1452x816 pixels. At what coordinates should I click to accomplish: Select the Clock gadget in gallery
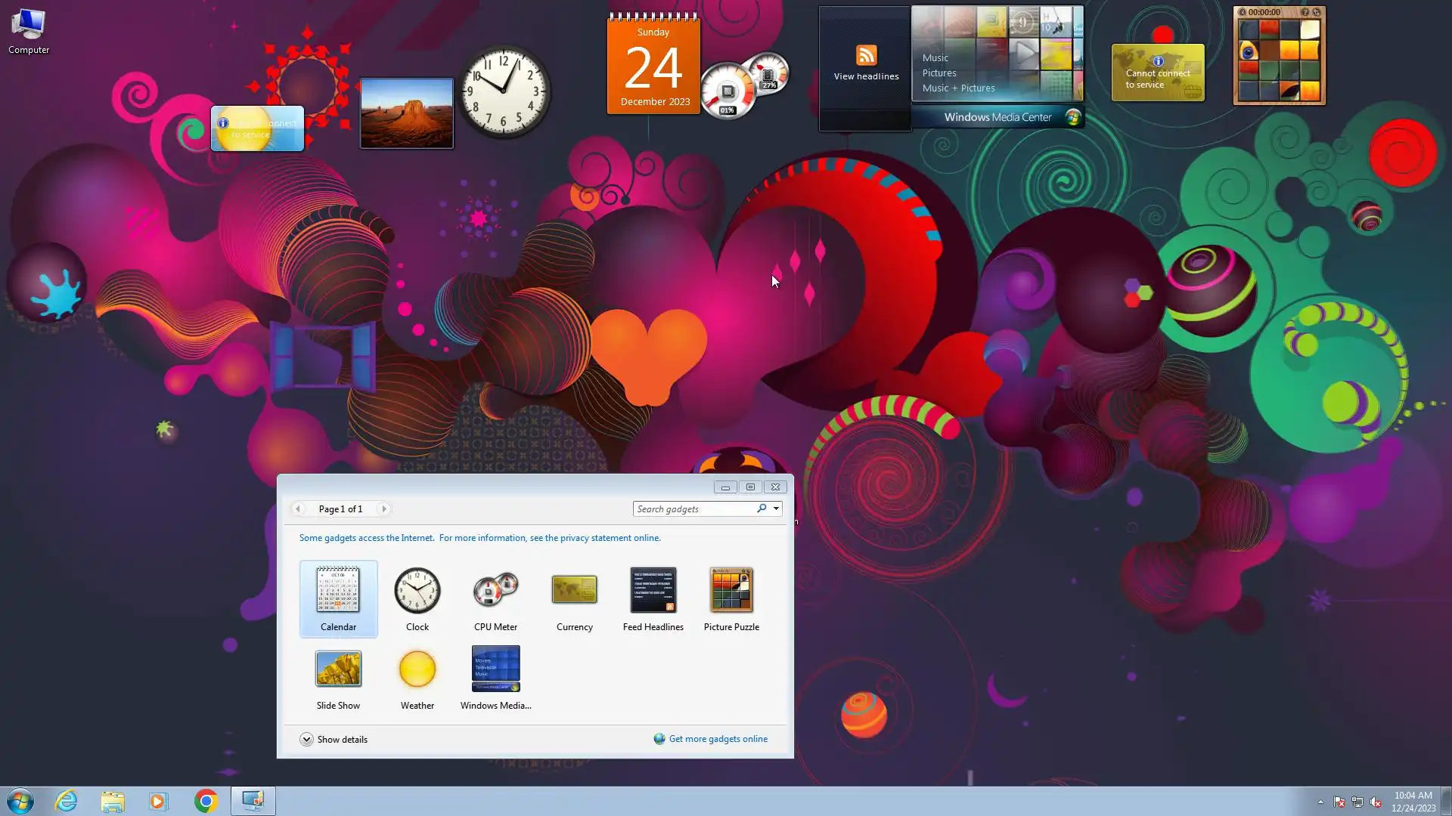pyautogui.click(x=417, y=591)
